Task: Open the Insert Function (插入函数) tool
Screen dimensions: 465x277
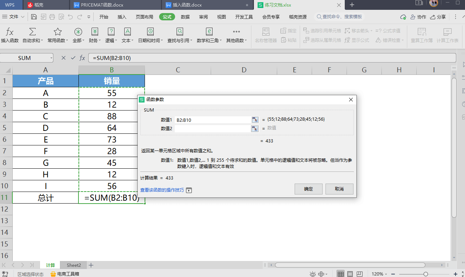Action: click(10, 35)
